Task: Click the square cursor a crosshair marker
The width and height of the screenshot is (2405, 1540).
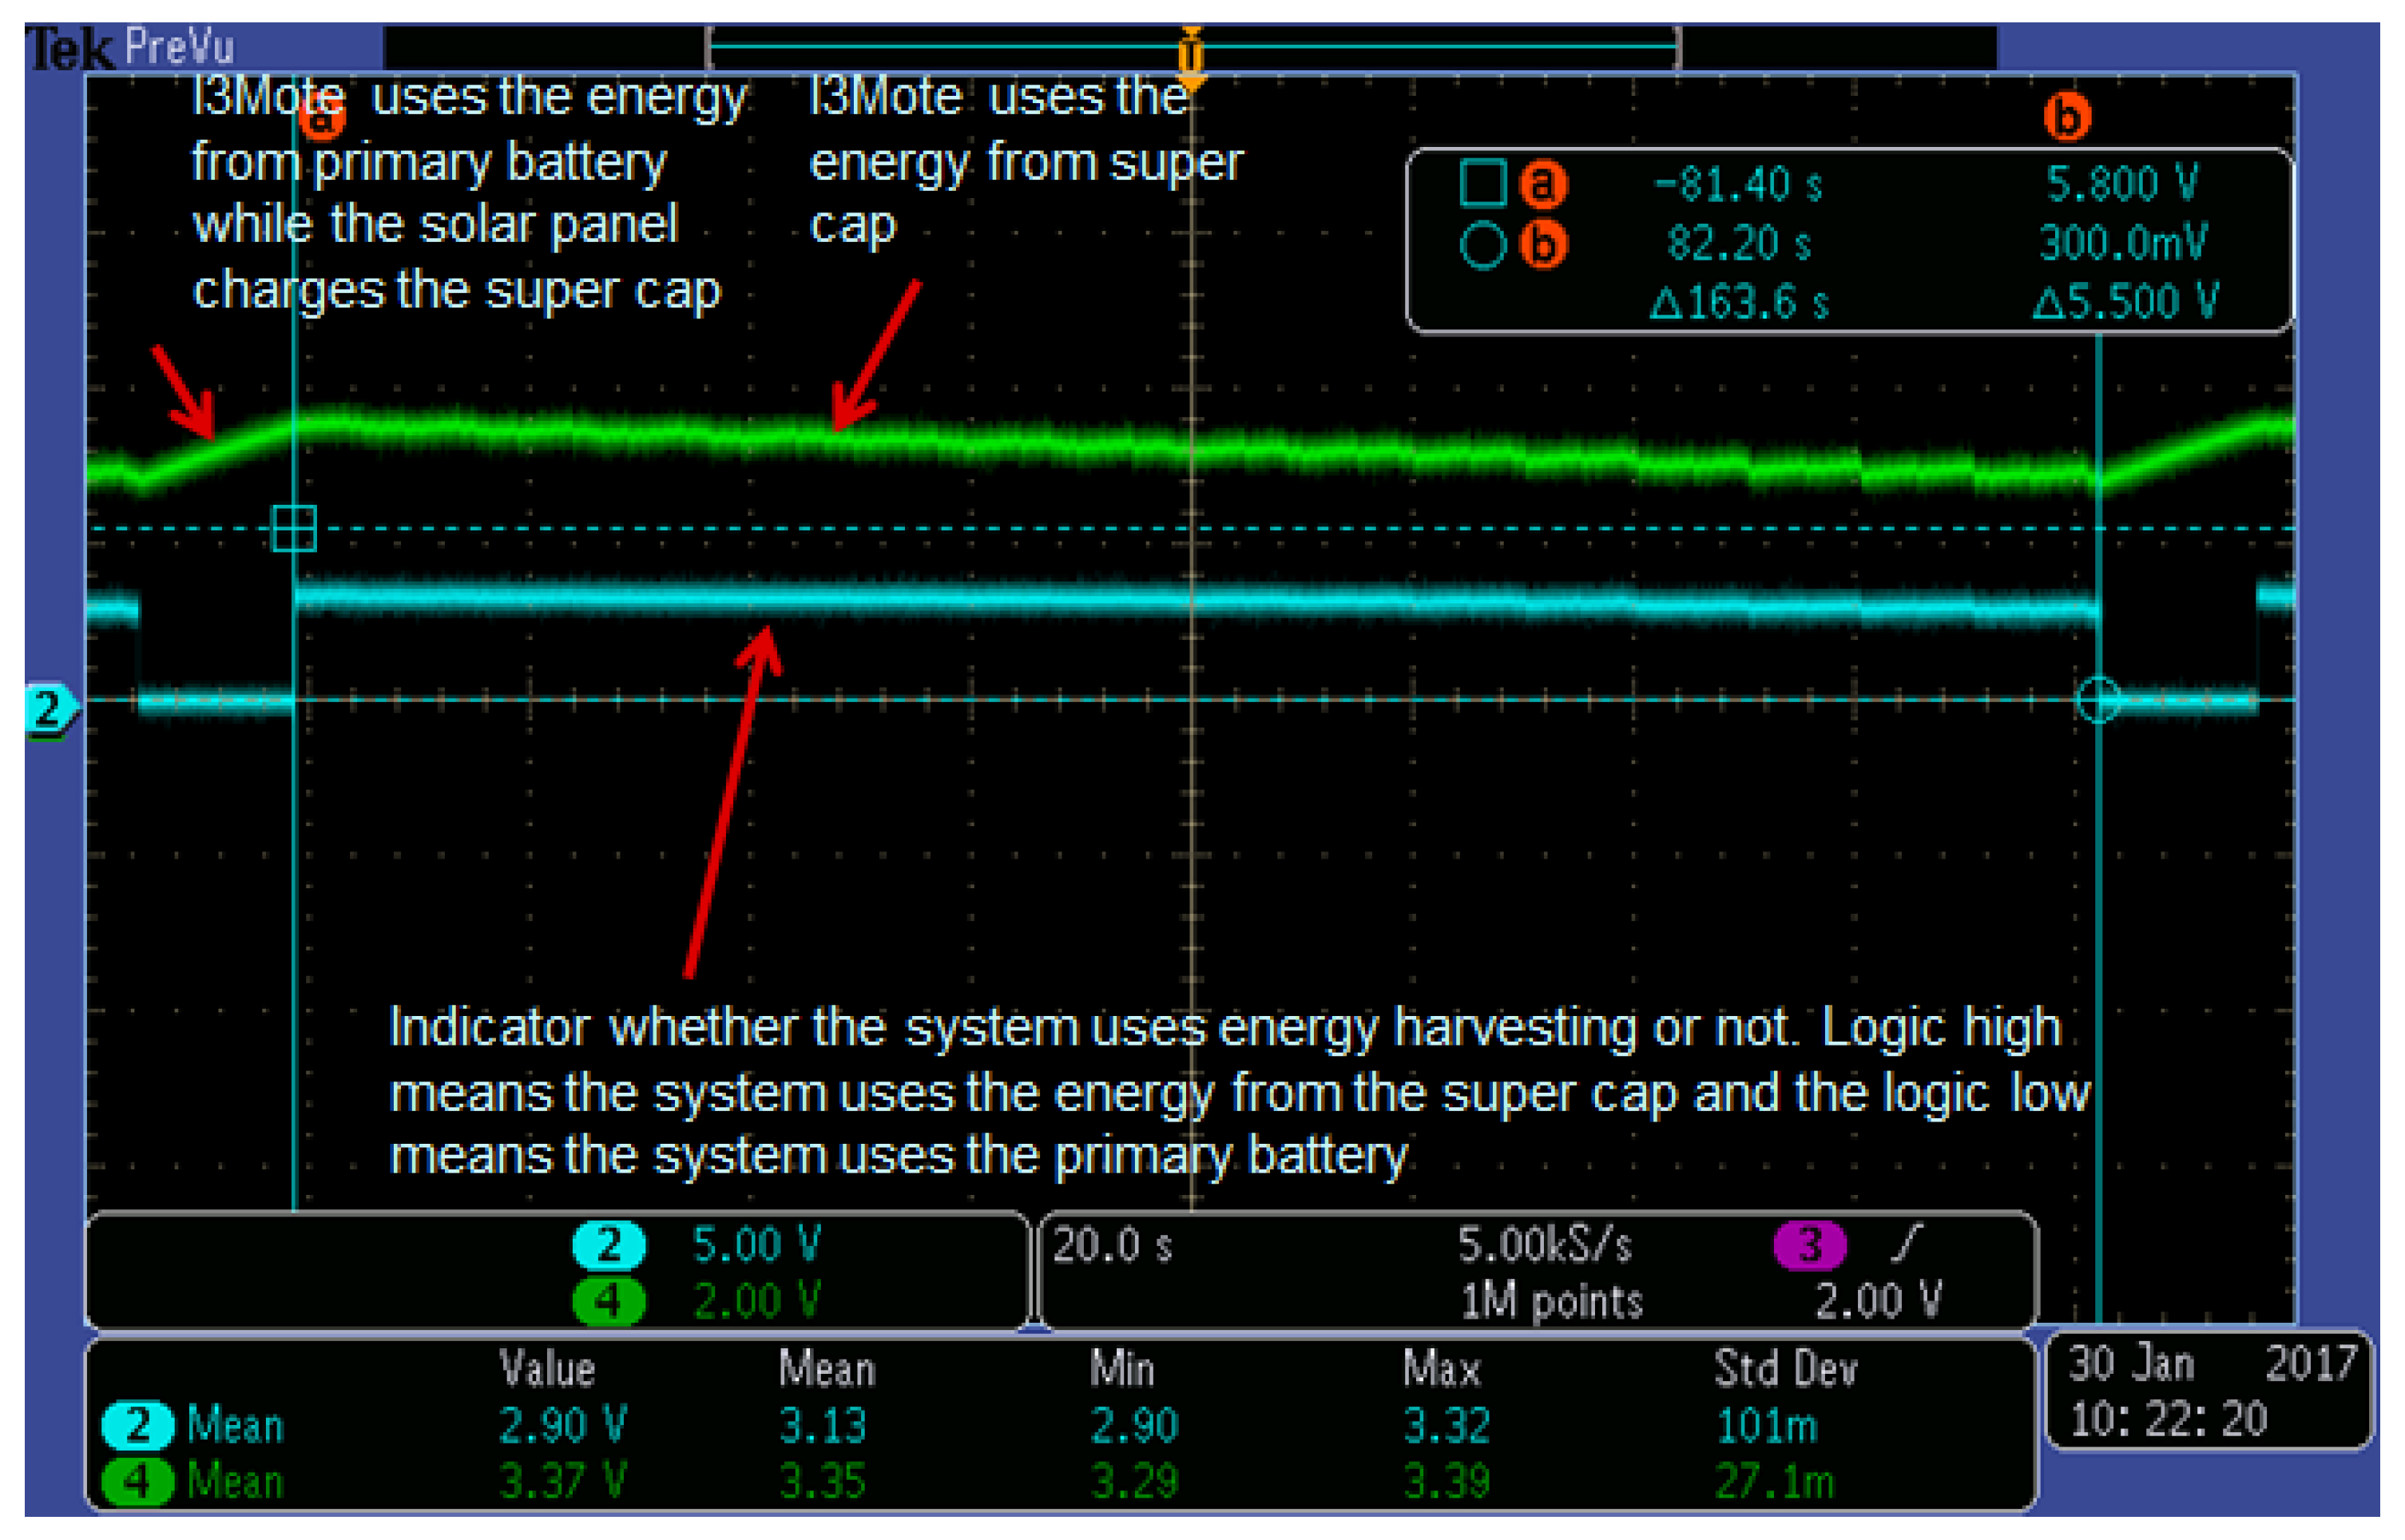Action: [294, 528]
